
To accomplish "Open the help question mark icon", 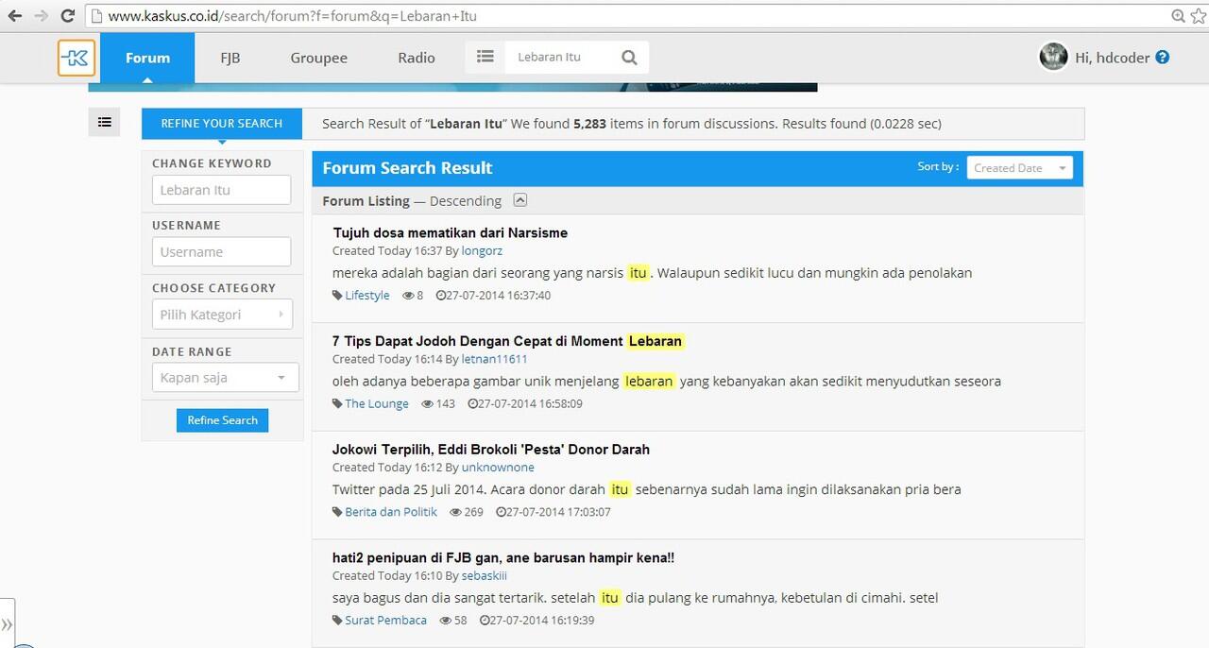I will tap(1163, 57).
